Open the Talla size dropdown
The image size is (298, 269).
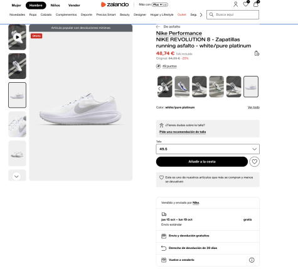point(208,149)
